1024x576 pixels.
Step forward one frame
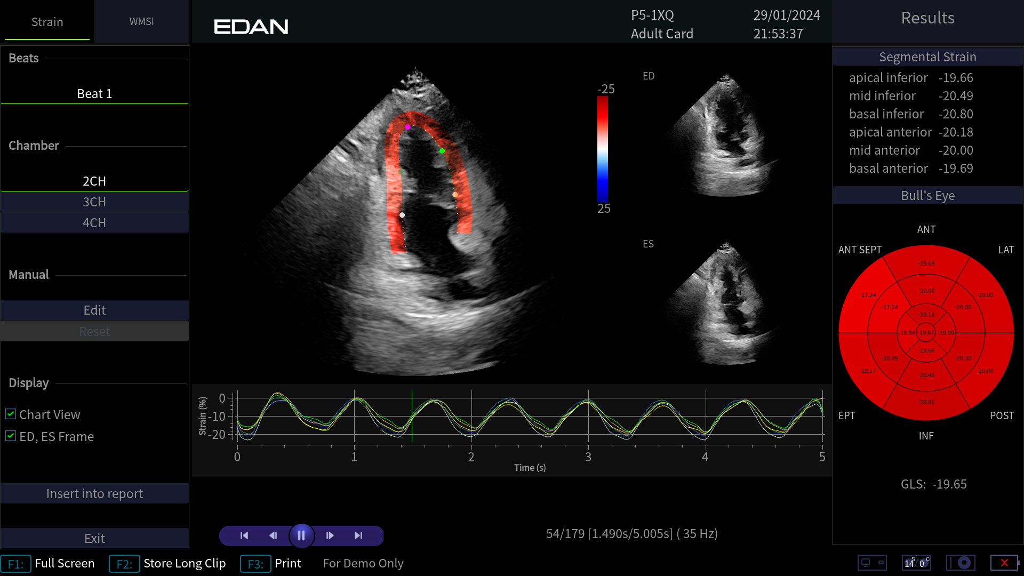point(330,535)
